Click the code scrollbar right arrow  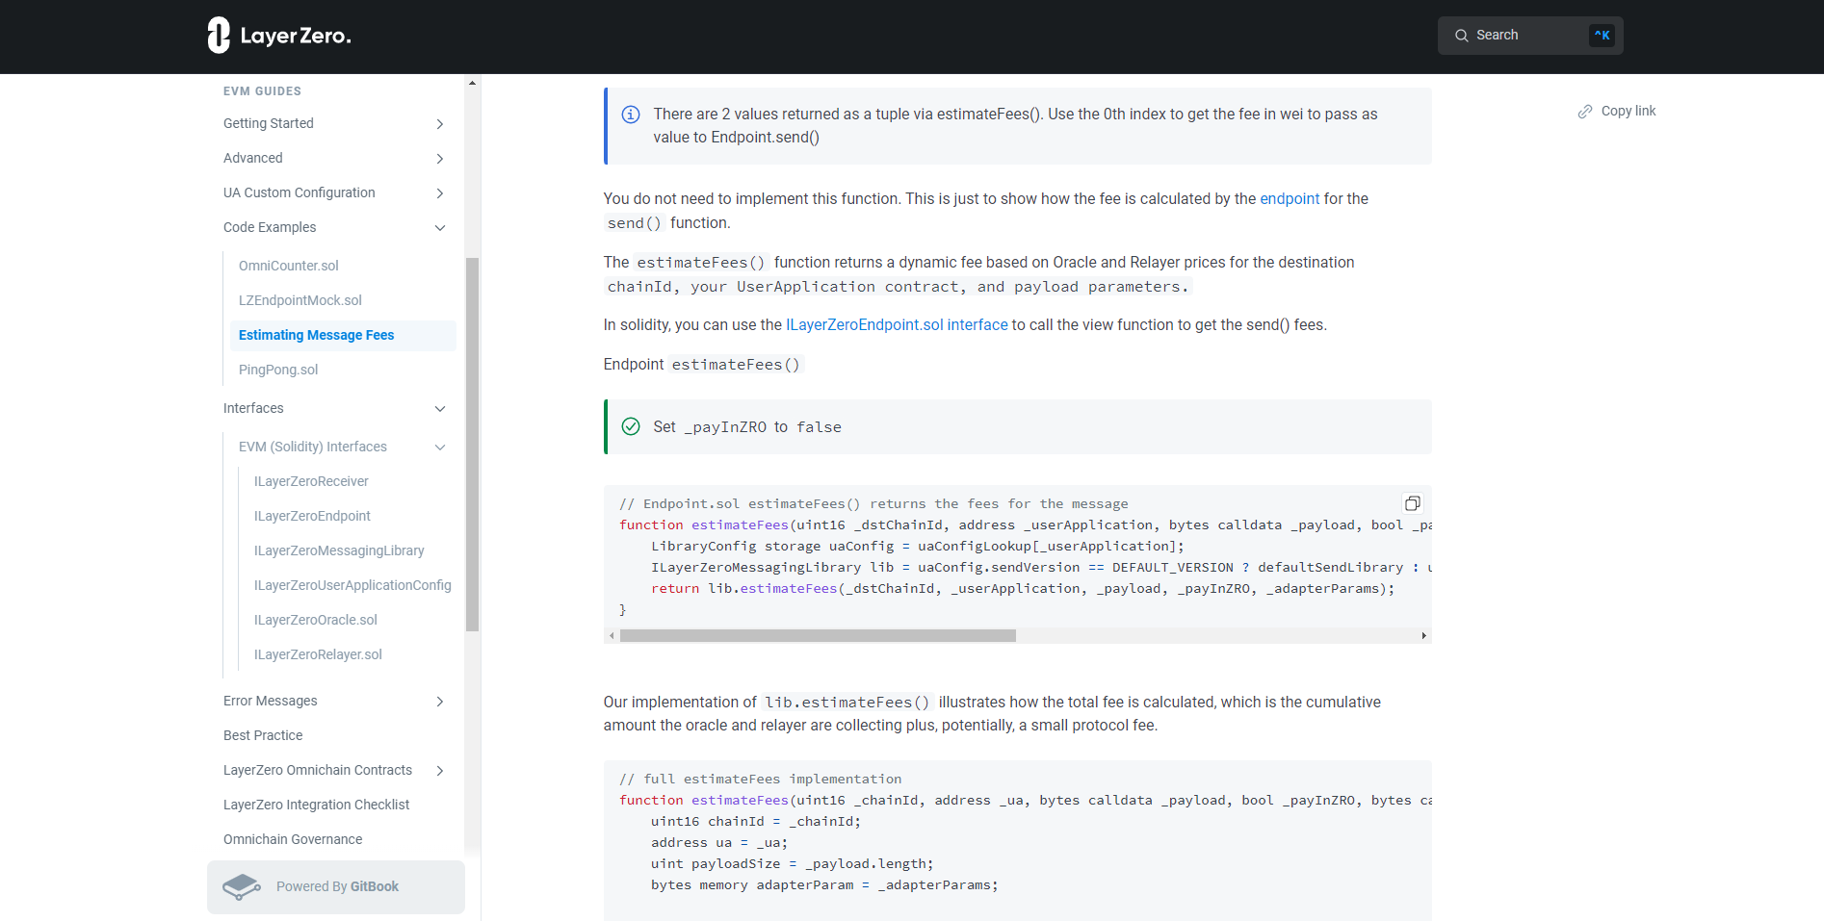point(1424,636)
